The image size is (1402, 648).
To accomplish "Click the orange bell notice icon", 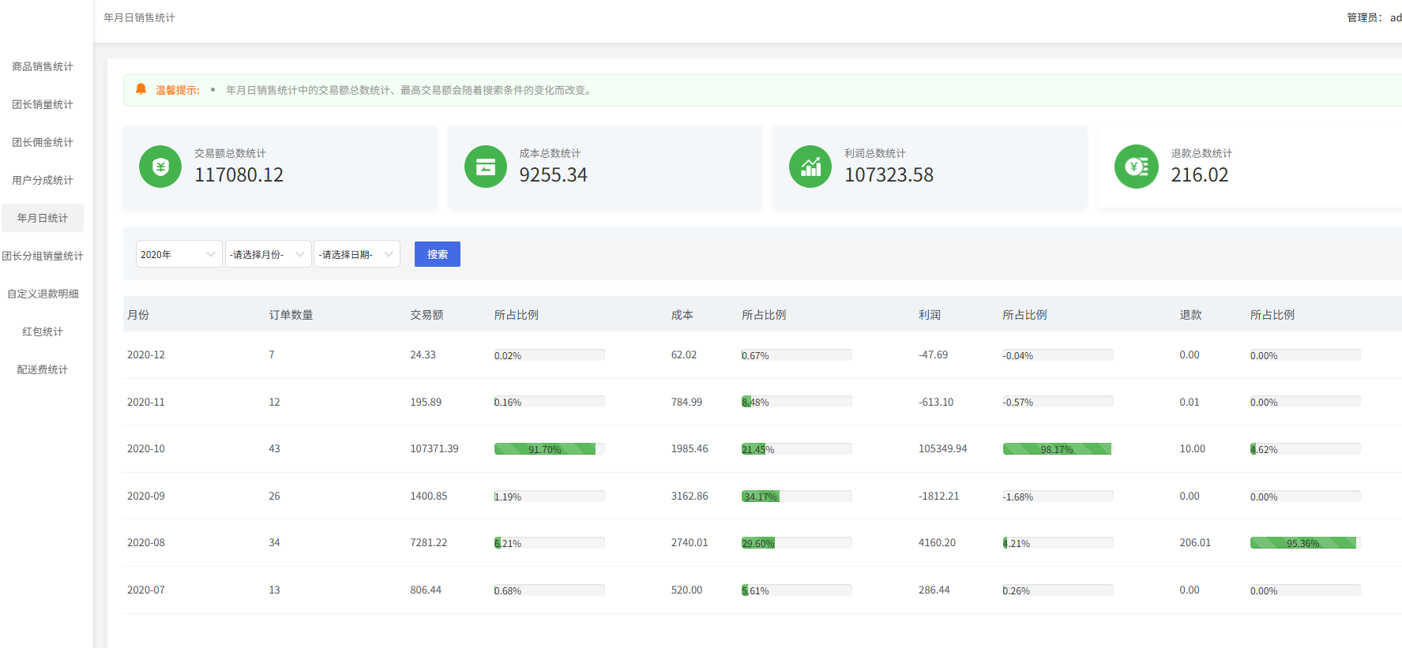I will [x=141, y=89].
